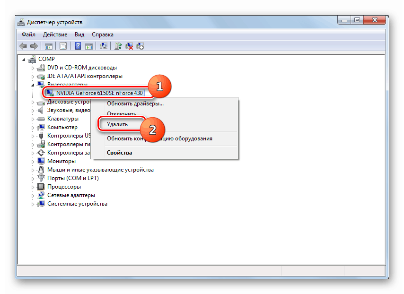Click the DVD и CD-ROM дисководы drive icon

[x=41, y=68]
